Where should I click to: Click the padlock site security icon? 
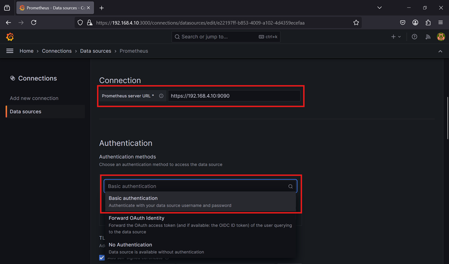point(90,22)
